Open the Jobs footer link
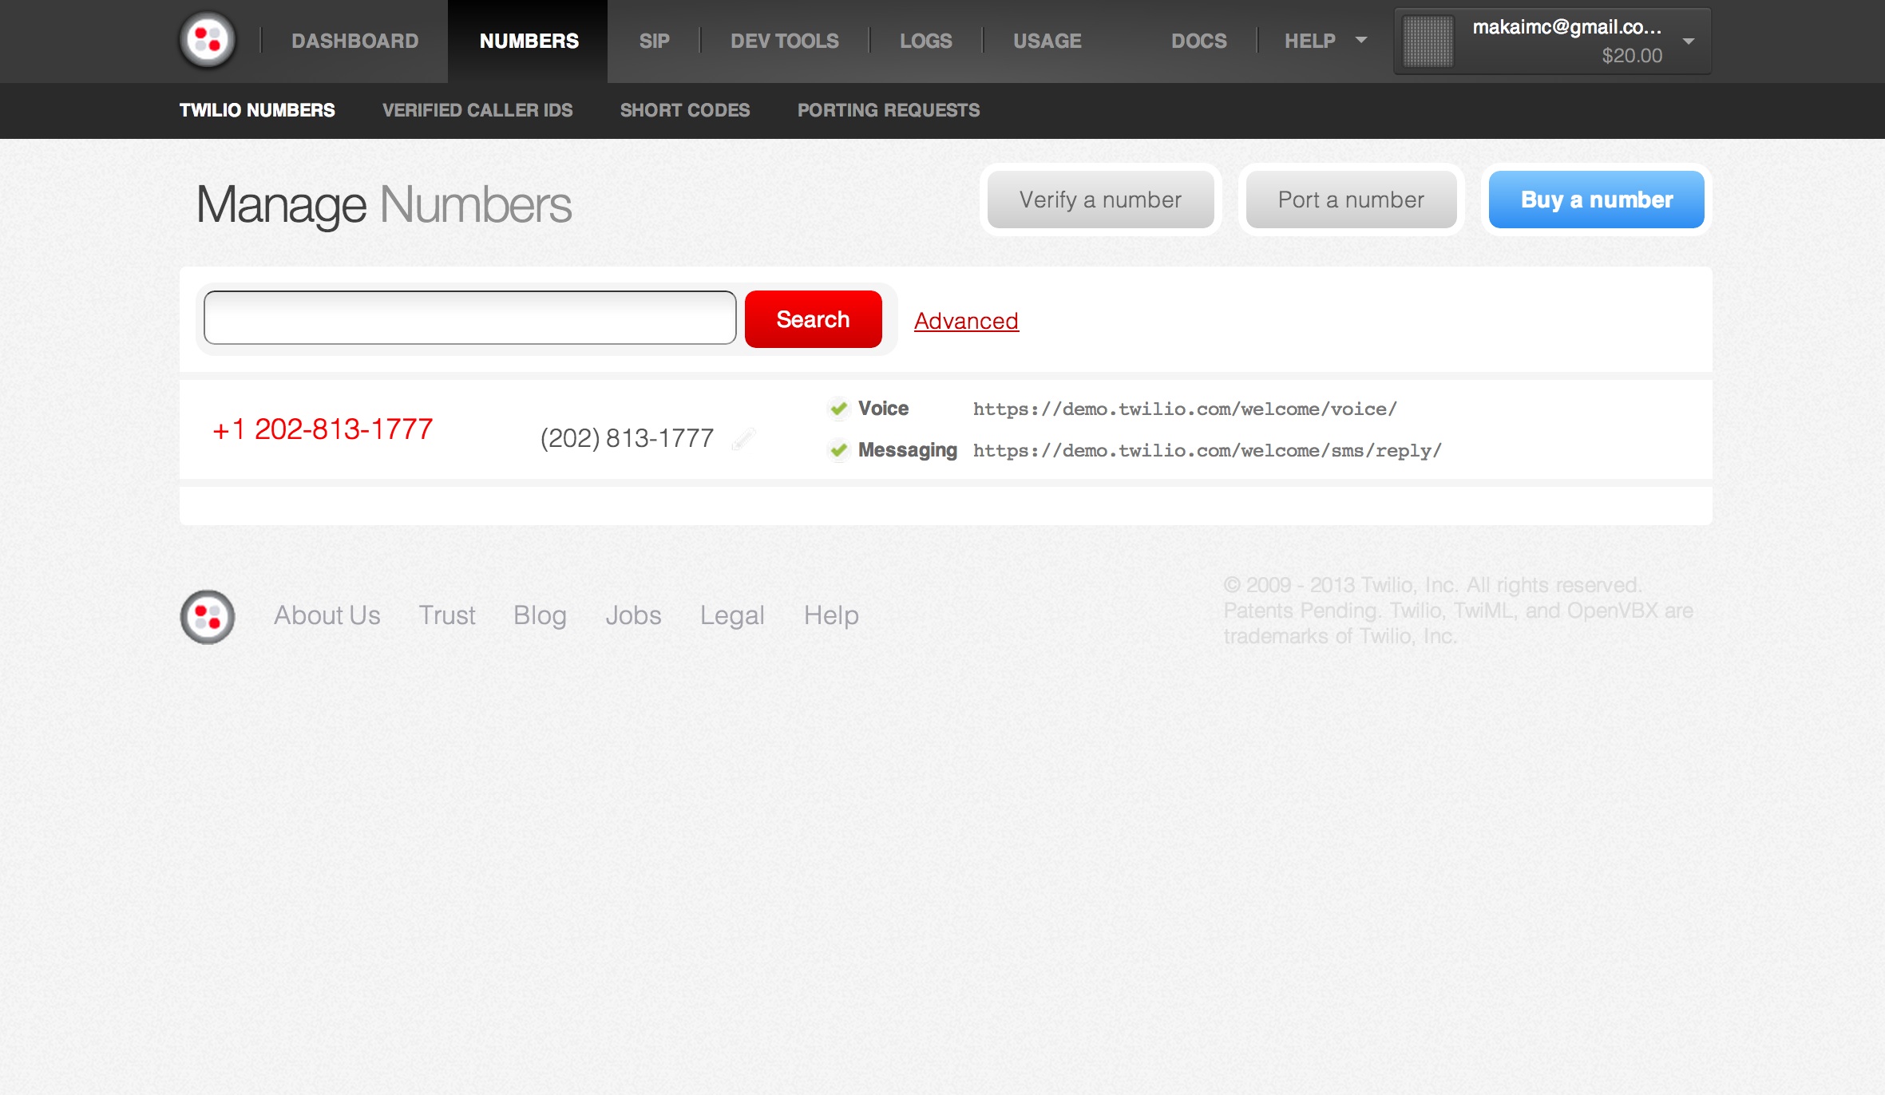 click(633, 615)
